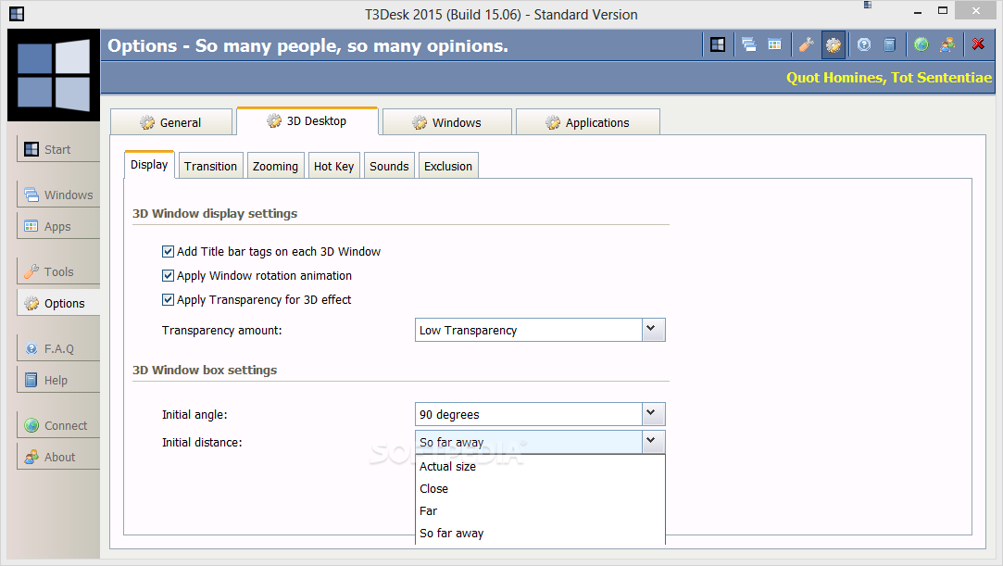This screenshot has height=566, width=1003.
Task: Expand the Initial angle dropdown arrow
Action: click(653, 414)
